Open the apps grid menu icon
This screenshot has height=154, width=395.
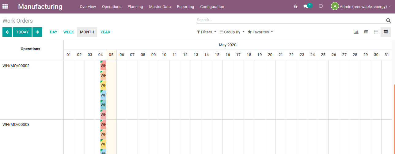(5, 6)
